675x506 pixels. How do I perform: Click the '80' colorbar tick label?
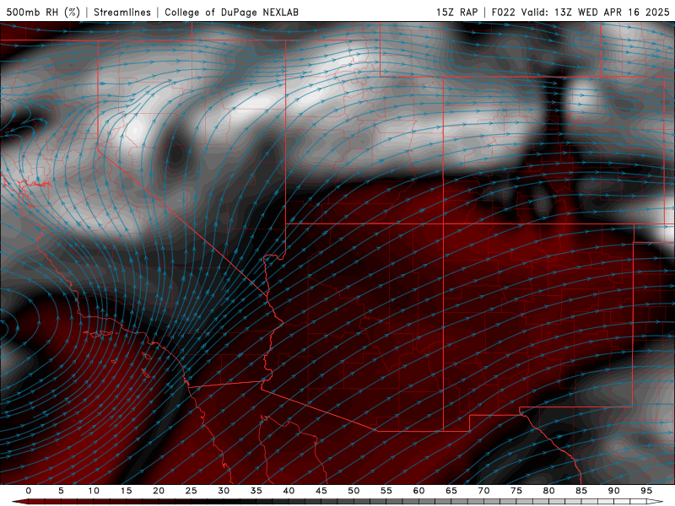click(x=548, y=491)
